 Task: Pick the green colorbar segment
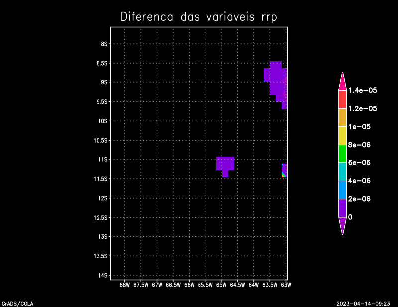pyautogui.click(x=342, y=153)
